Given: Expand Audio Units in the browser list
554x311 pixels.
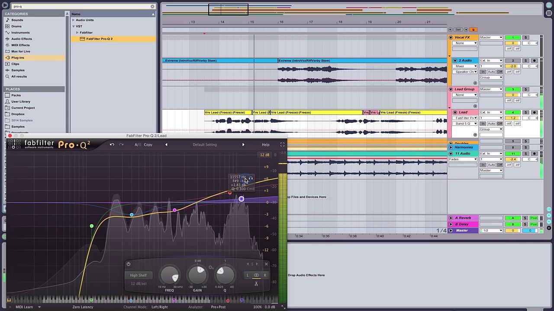Looking at the screenshot, I should 74,20.
